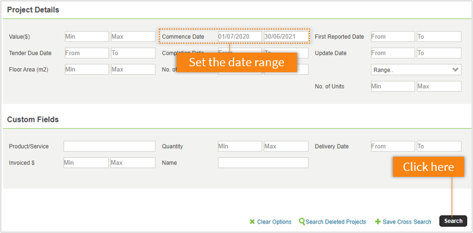The image size is (473, 233).
Task: Focus Floor Area (m2) Max field
Action: click(133, 69)
